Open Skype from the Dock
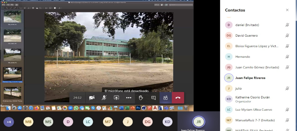Viewport: 297px width, 131px height. tap(93, 108)
